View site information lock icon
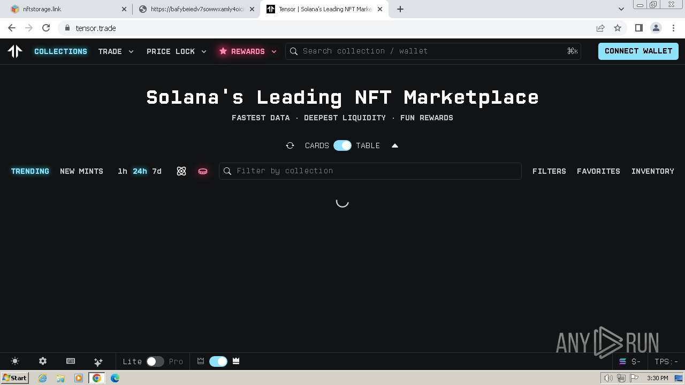 [x=67, y=28]
